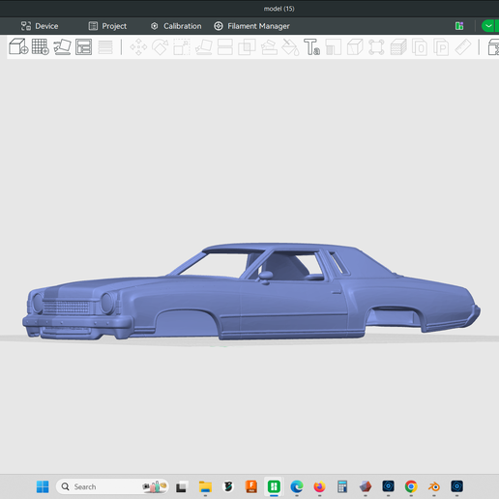Click the square corner icon after Text tool
This screenshot has width=499, height=499.
click(x=334, y=47)
